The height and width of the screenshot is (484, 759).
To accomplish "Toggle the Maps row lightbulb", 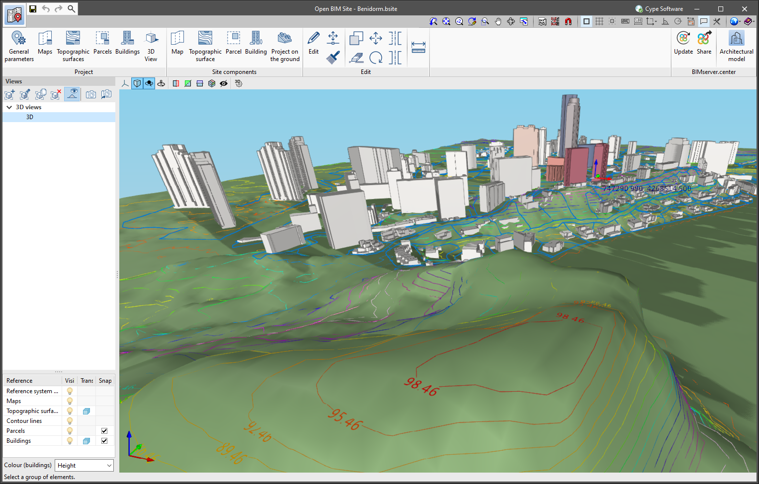I will (69, 401).
